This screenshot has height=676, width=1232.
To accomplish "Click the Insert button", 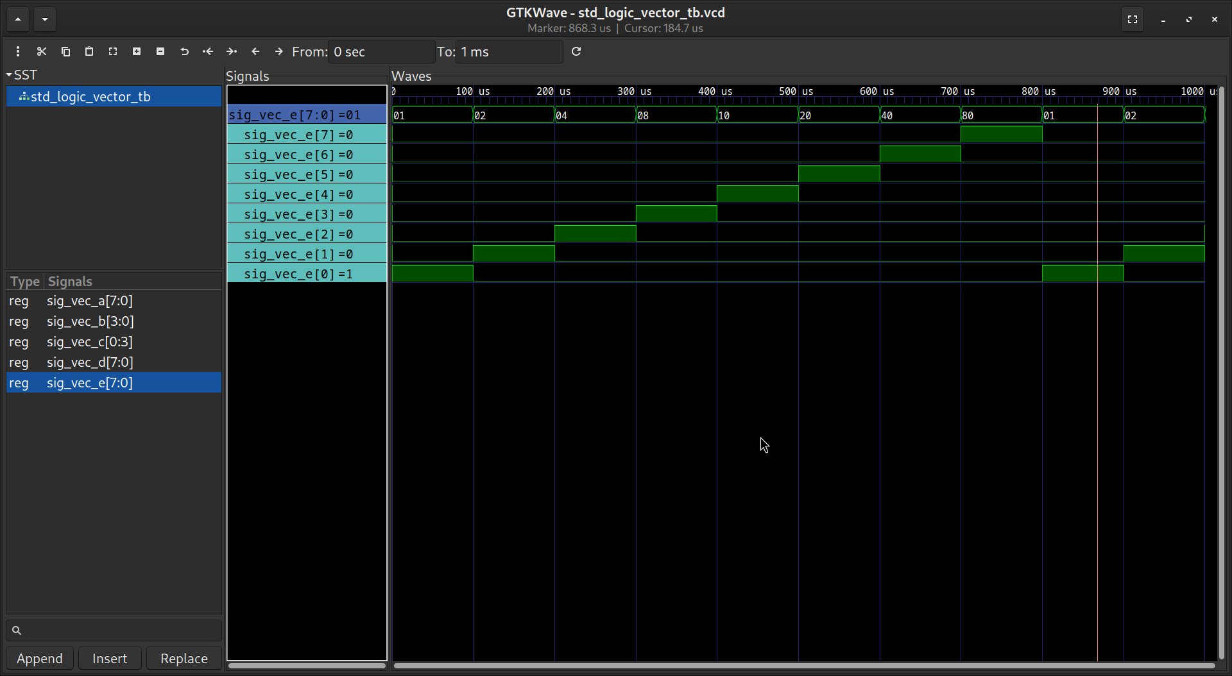I will pyautogui.click(x=110, y=659).
